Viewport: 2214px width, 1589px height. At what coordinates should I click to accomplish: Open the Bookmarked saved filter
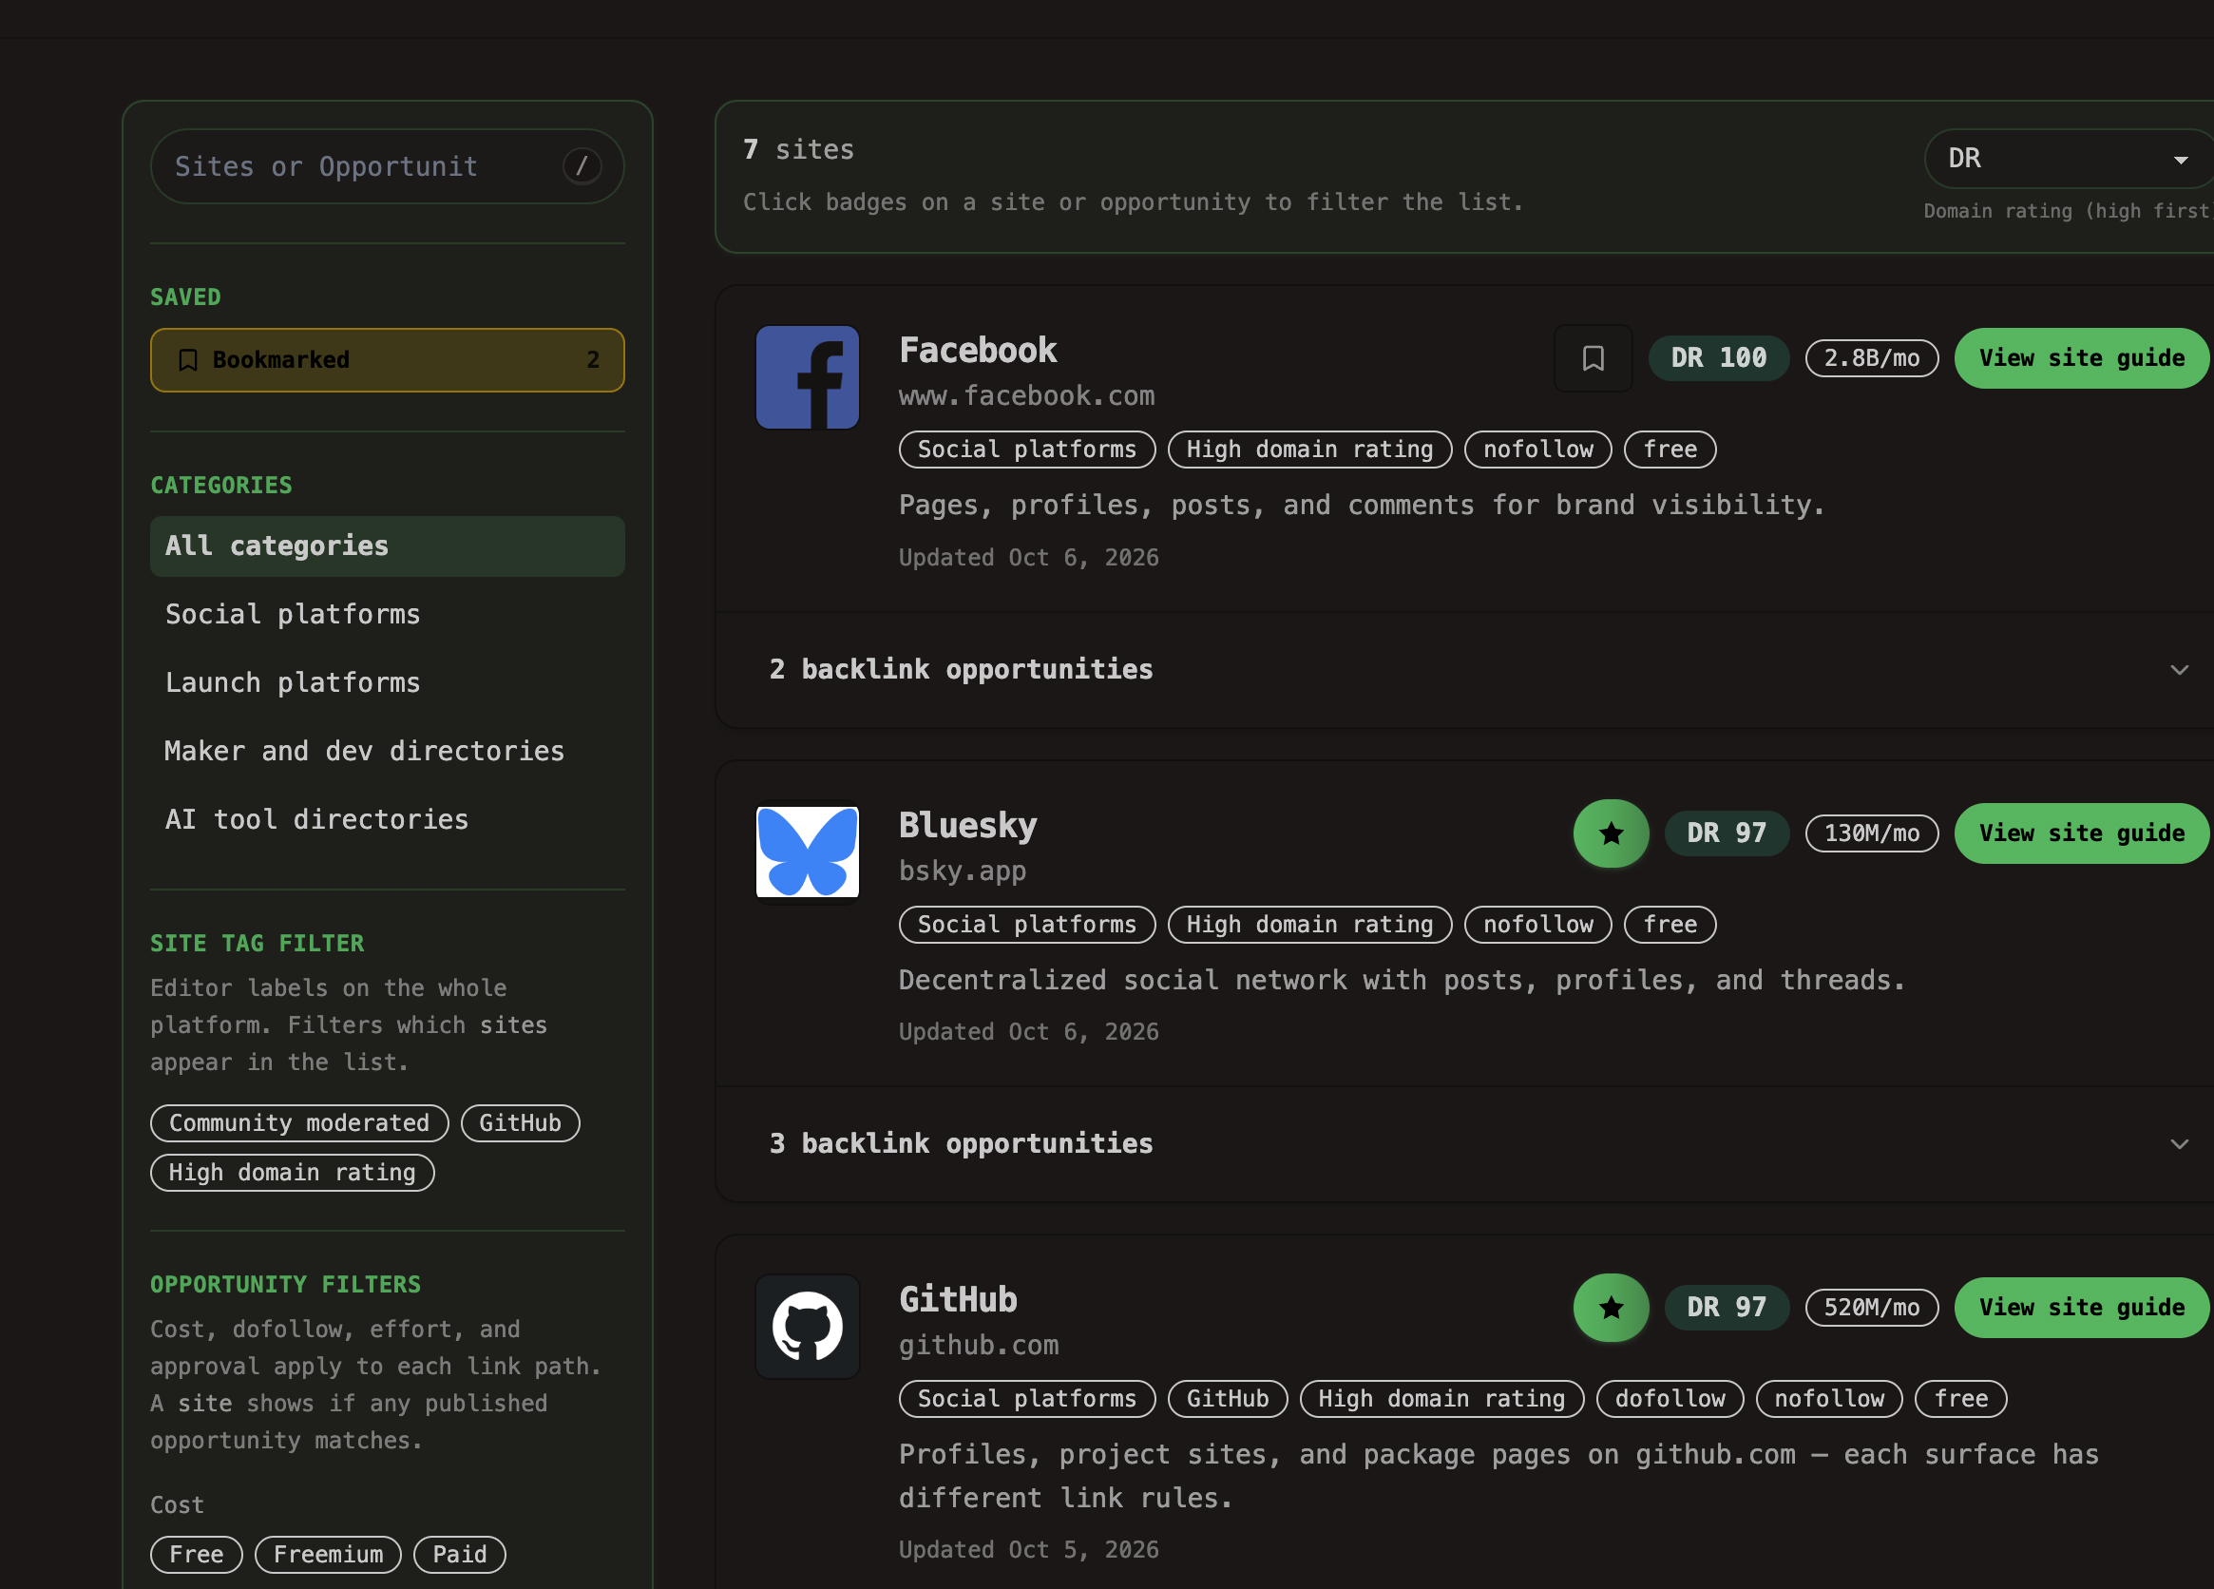coord(387,359)
